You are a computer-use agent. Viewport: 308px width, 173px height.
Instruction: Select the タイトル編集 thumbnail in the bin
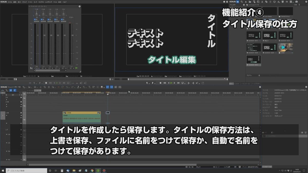(x=254, y=59)
